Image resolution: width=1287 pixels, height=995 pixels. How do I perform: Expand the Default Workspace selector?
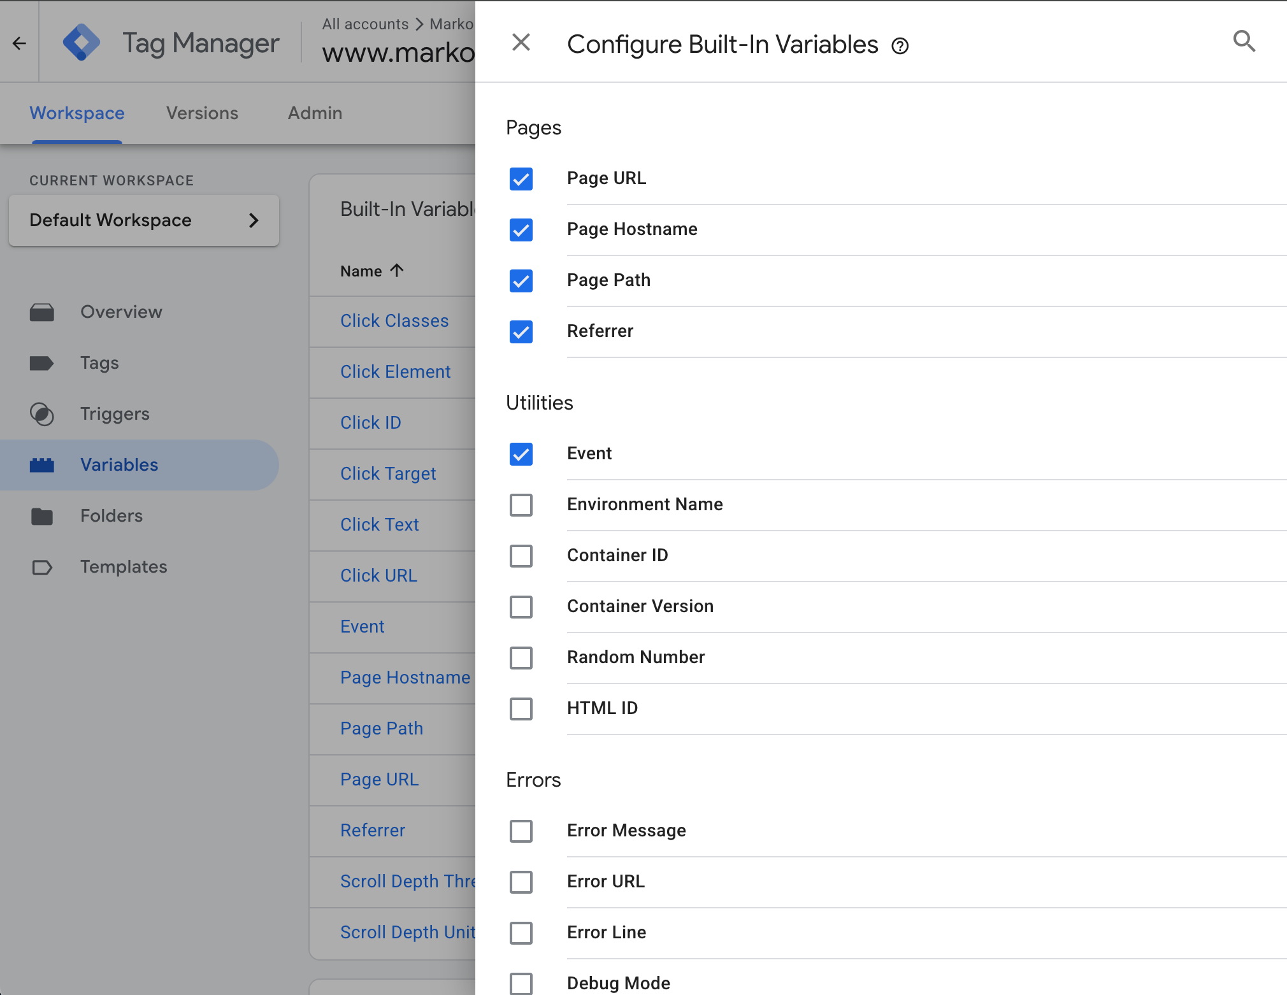click(144, 220)
